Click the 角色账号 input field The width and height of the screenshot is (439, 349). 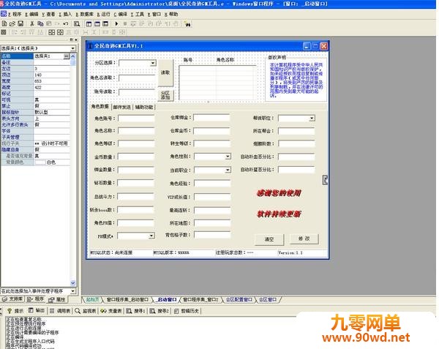click(136, 119)
